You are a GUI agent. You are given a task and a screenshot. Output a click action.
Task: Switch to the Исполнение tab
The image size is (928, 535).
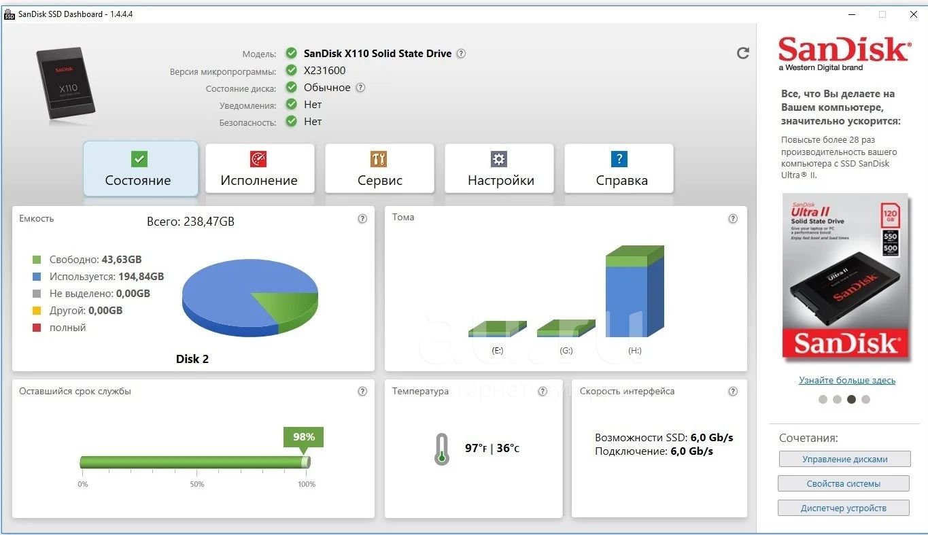[x=260, y=169]
